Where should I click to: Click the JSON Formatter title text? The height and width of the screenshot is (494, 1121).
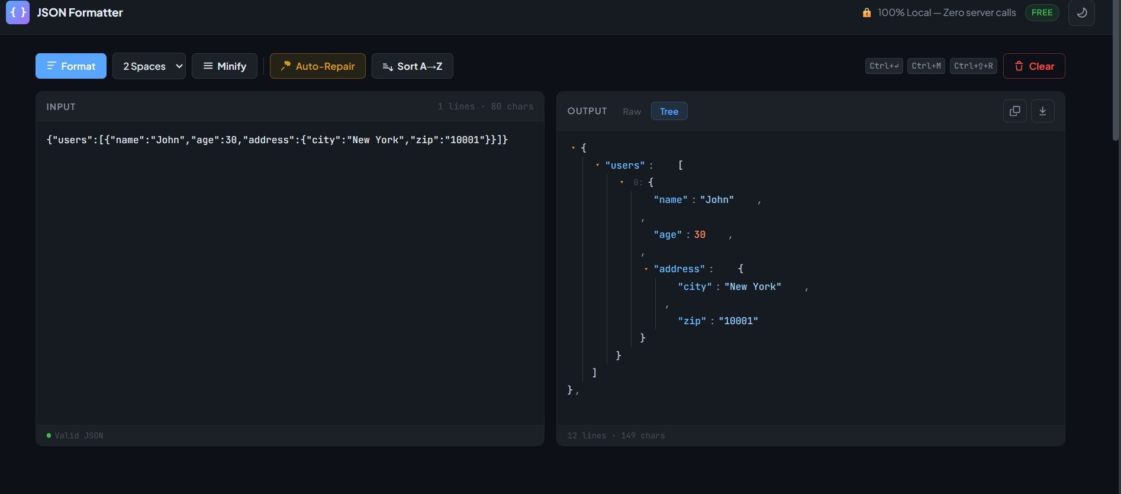(80, 12)
